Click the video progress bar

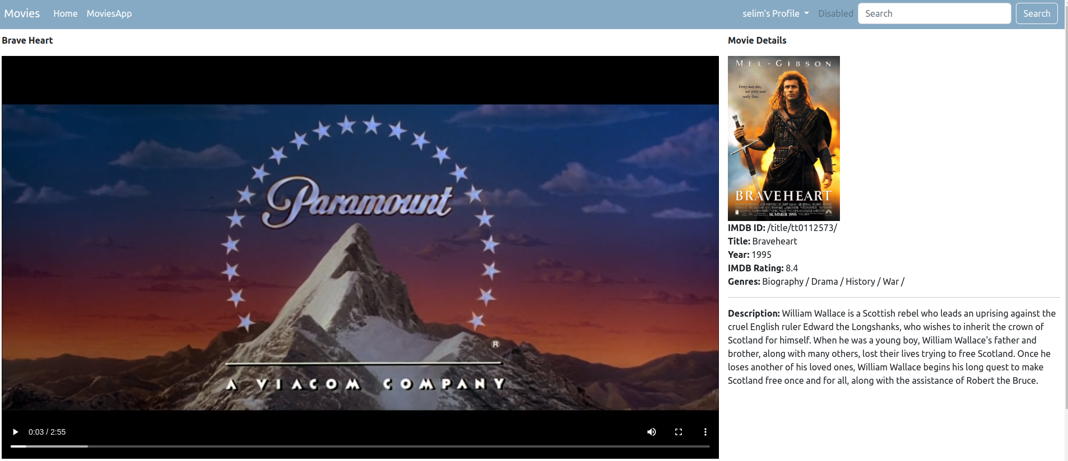tap(360, 446)
